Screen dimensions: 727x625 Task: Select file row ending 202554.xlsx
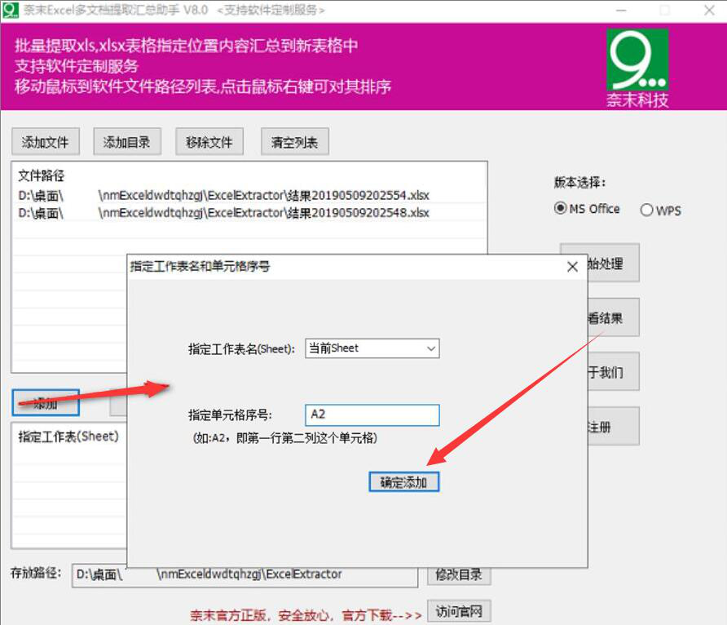[x=249, y=195]
